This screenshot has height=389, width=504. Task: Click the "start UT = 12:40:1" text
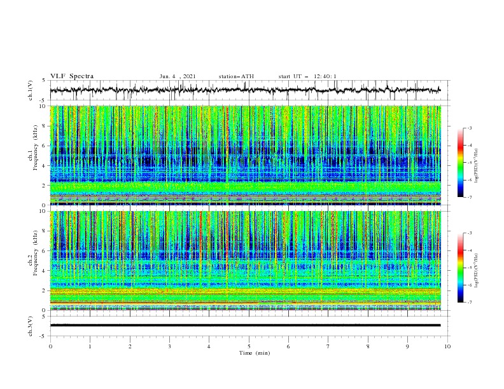point(307,76)
